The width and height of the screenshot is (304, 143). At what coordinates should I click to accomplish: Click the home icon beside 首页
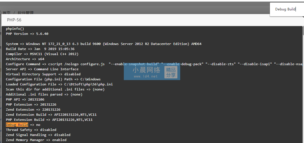[1, 13]
